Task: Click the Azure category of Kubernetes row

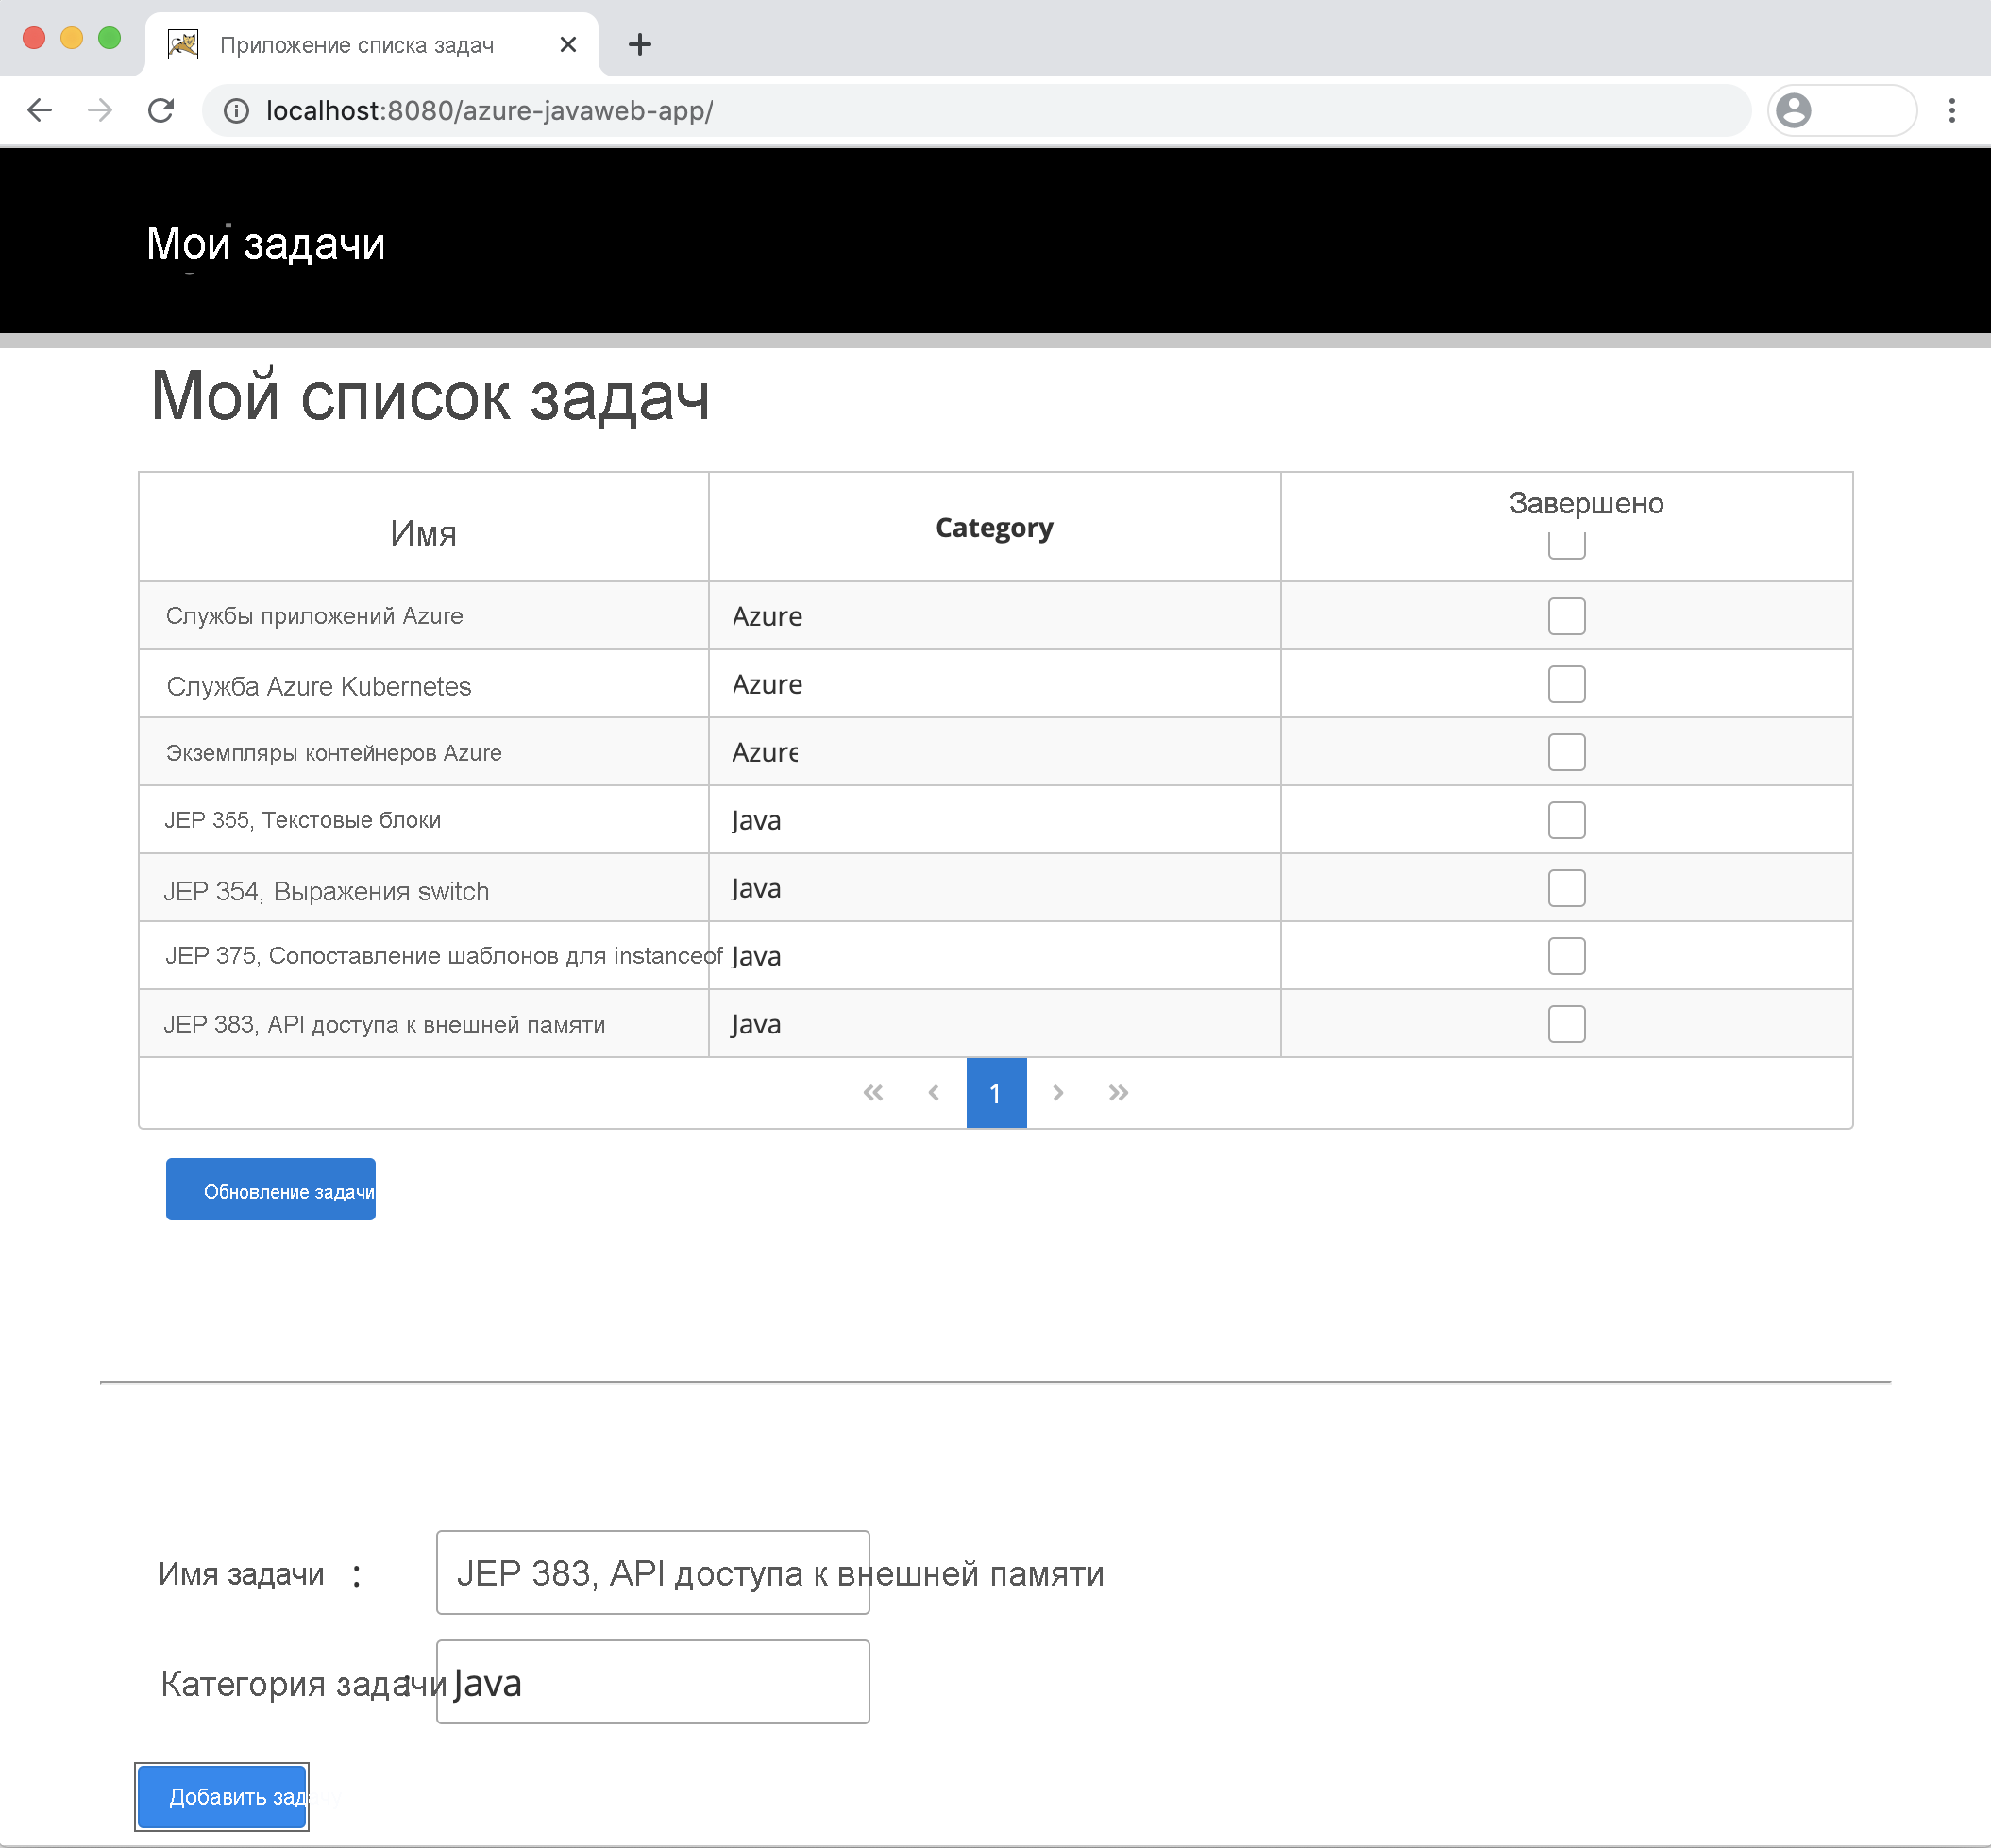Action: (x=767, y=684)
